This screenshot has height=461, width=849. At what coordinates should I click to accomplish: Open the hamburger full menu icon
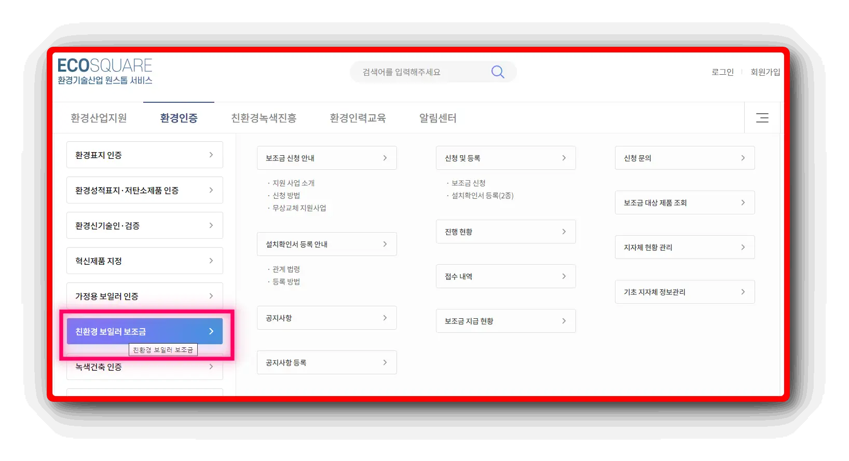pyautogui.click(x=762, y=118)
